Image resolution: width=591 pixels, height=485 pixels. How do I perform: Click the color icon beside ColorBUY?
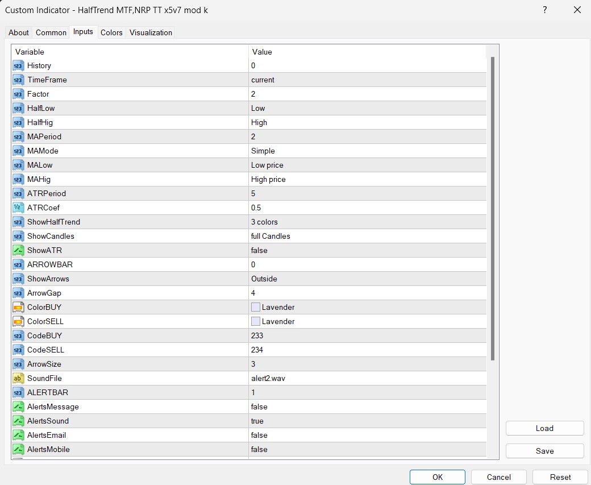pyautogui.click(x=18, y=308)
